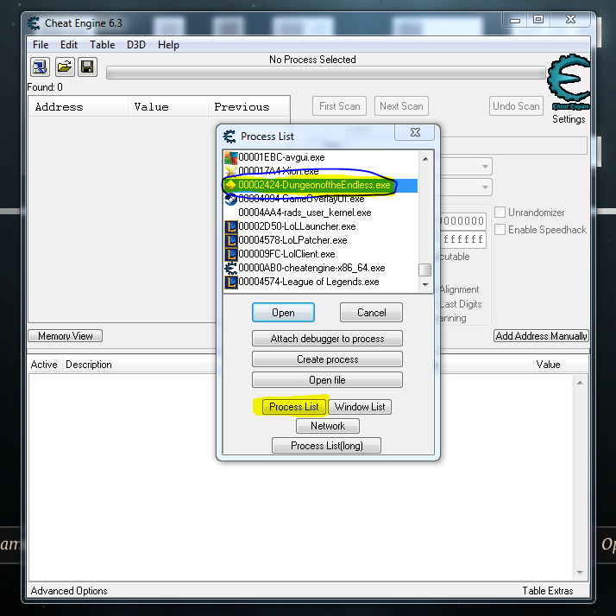Click the Create process button
616x616 pixels.
tap(327, 359)
